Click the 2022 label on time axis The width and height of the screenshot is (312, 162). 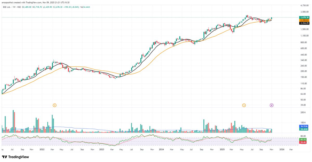42,149
